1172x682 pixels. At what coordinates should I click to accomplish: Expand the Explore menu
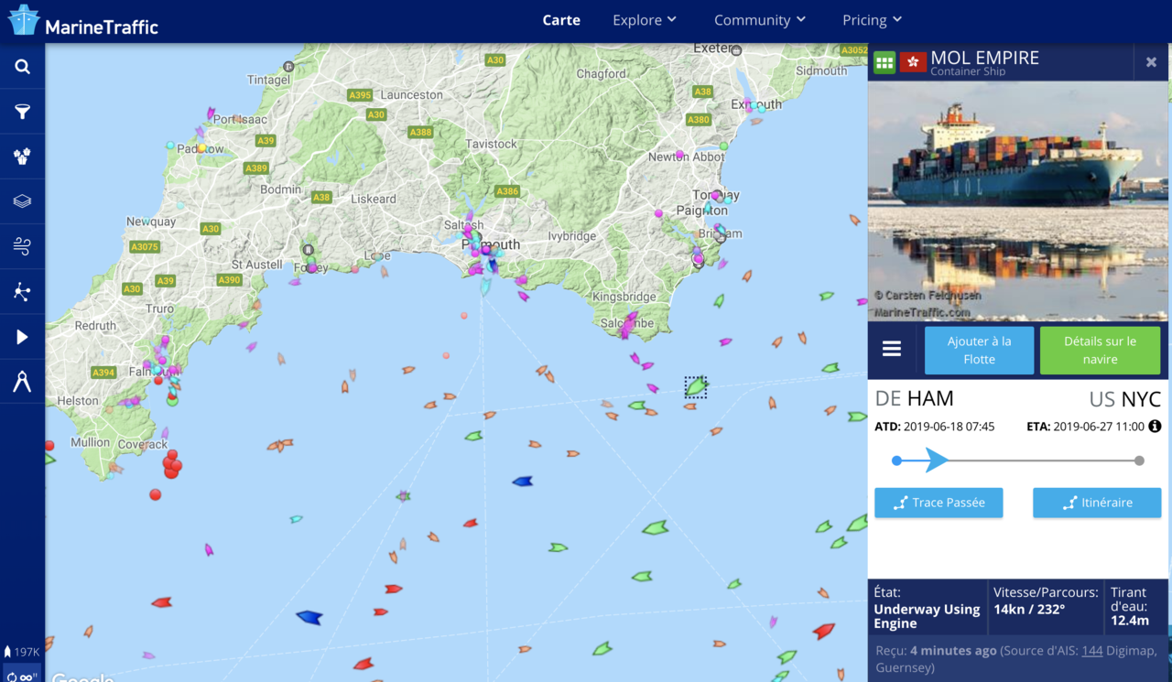(x=645, y=20)
